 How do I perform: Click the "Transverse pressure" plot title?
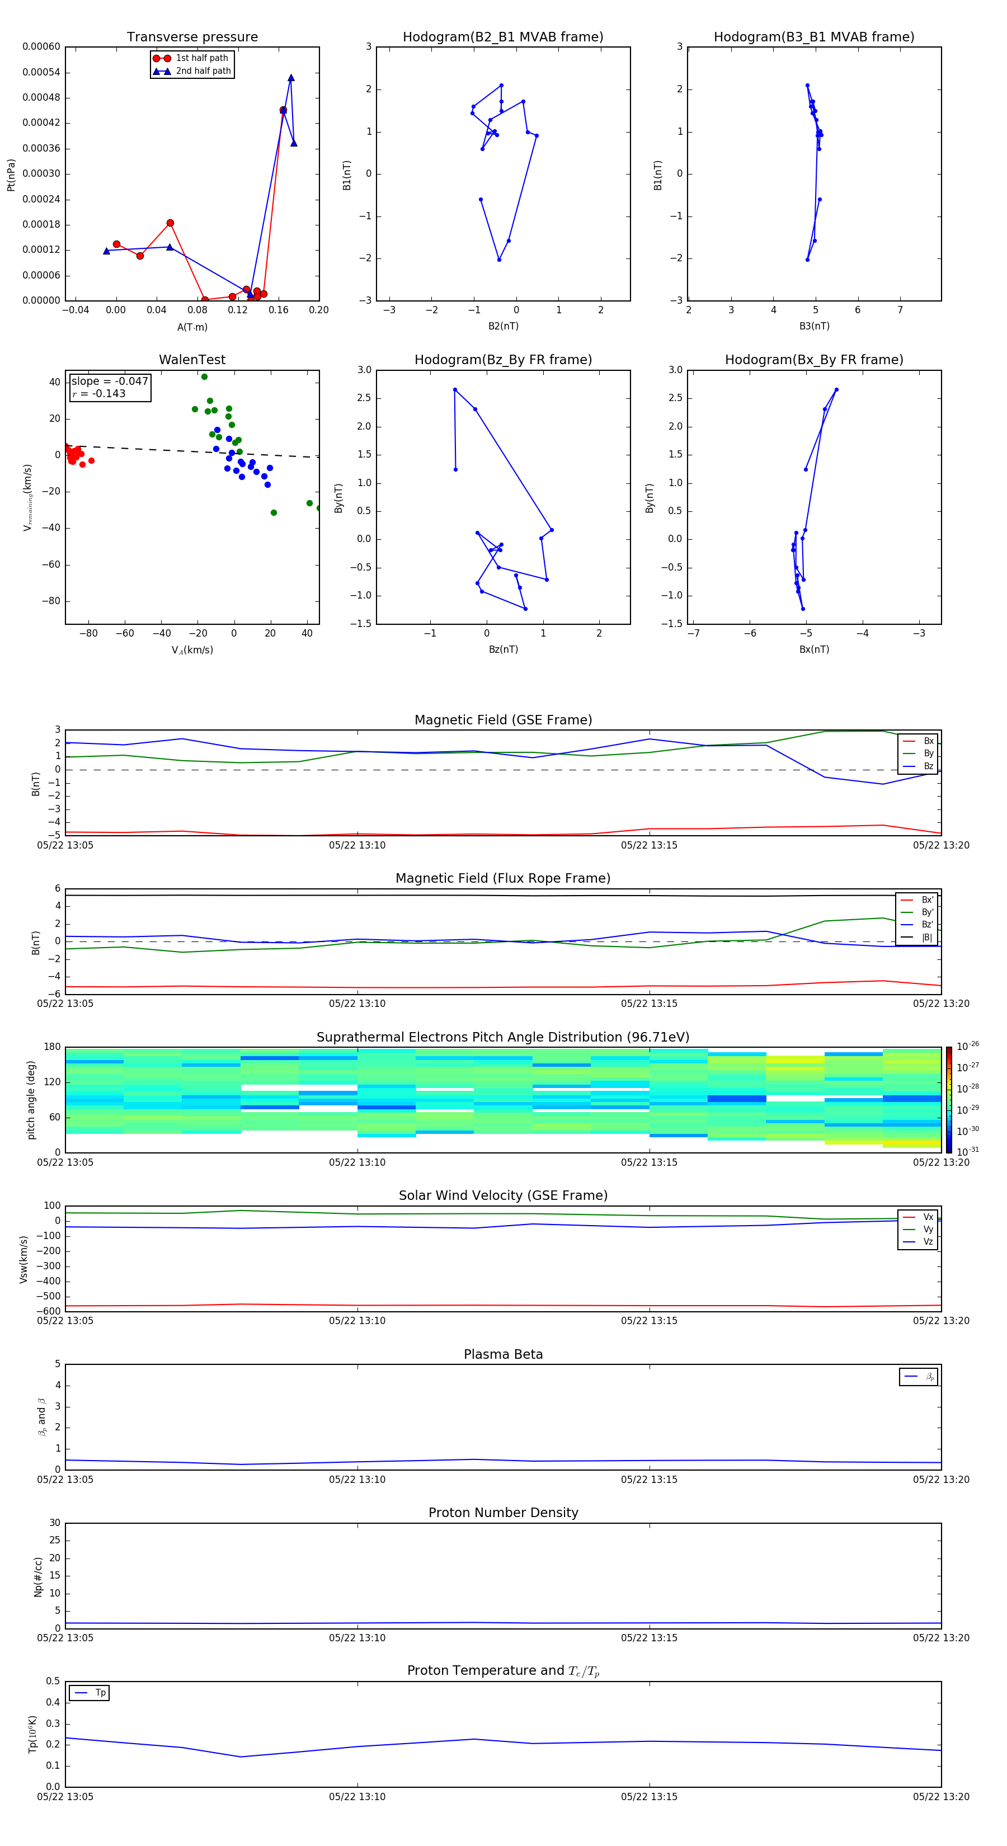(x=192, y=36)
